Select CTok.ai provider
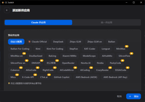The width and height of the screenshot is (145, 102). click(44, 77)
